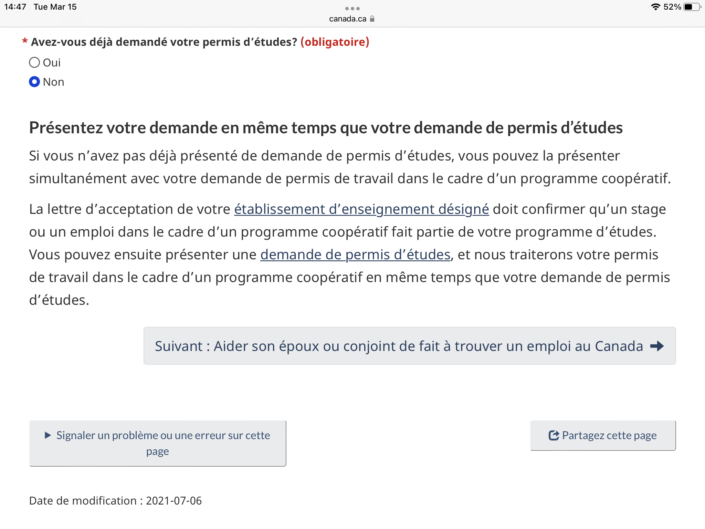
Task: Open the demande de permis d'études link
Action: 355,255
